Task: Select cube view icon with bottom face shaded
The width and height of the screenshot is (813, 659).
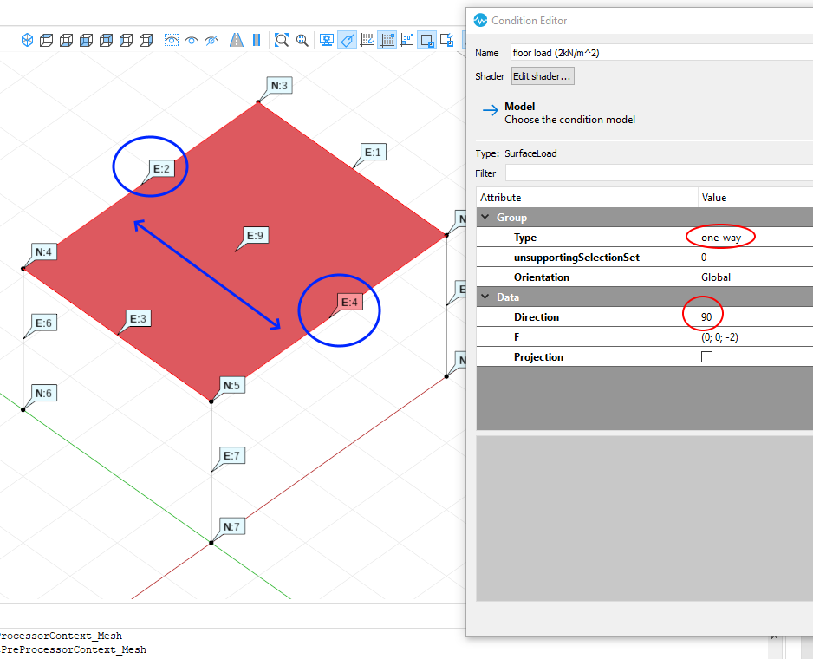Action: click(x=67, y=40)
